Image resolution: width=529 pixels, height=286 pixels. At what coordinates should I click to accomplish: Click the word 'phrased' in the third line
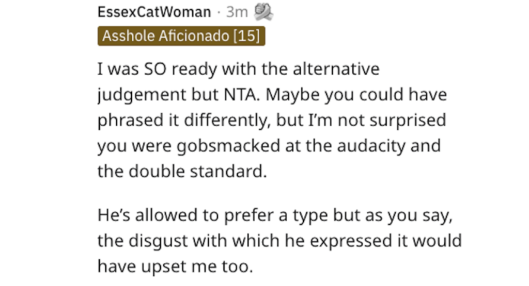click(x=131, y=121)
